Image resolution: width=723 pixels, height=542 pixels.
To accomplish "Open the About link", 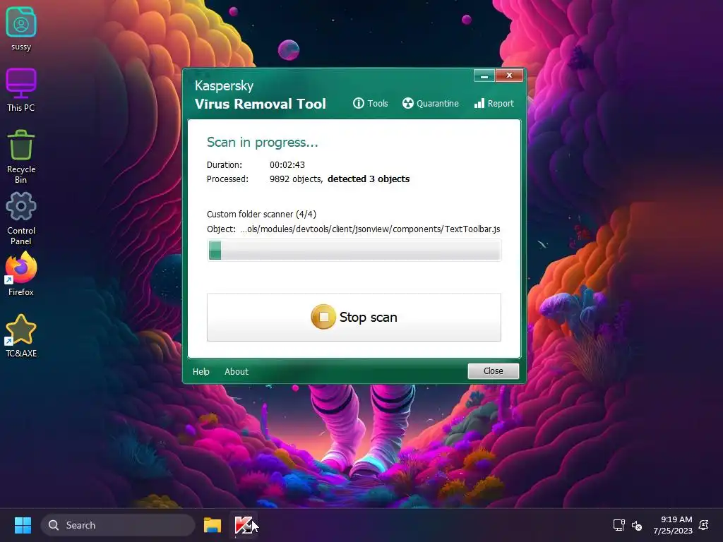I will click(x=236, y=371).
